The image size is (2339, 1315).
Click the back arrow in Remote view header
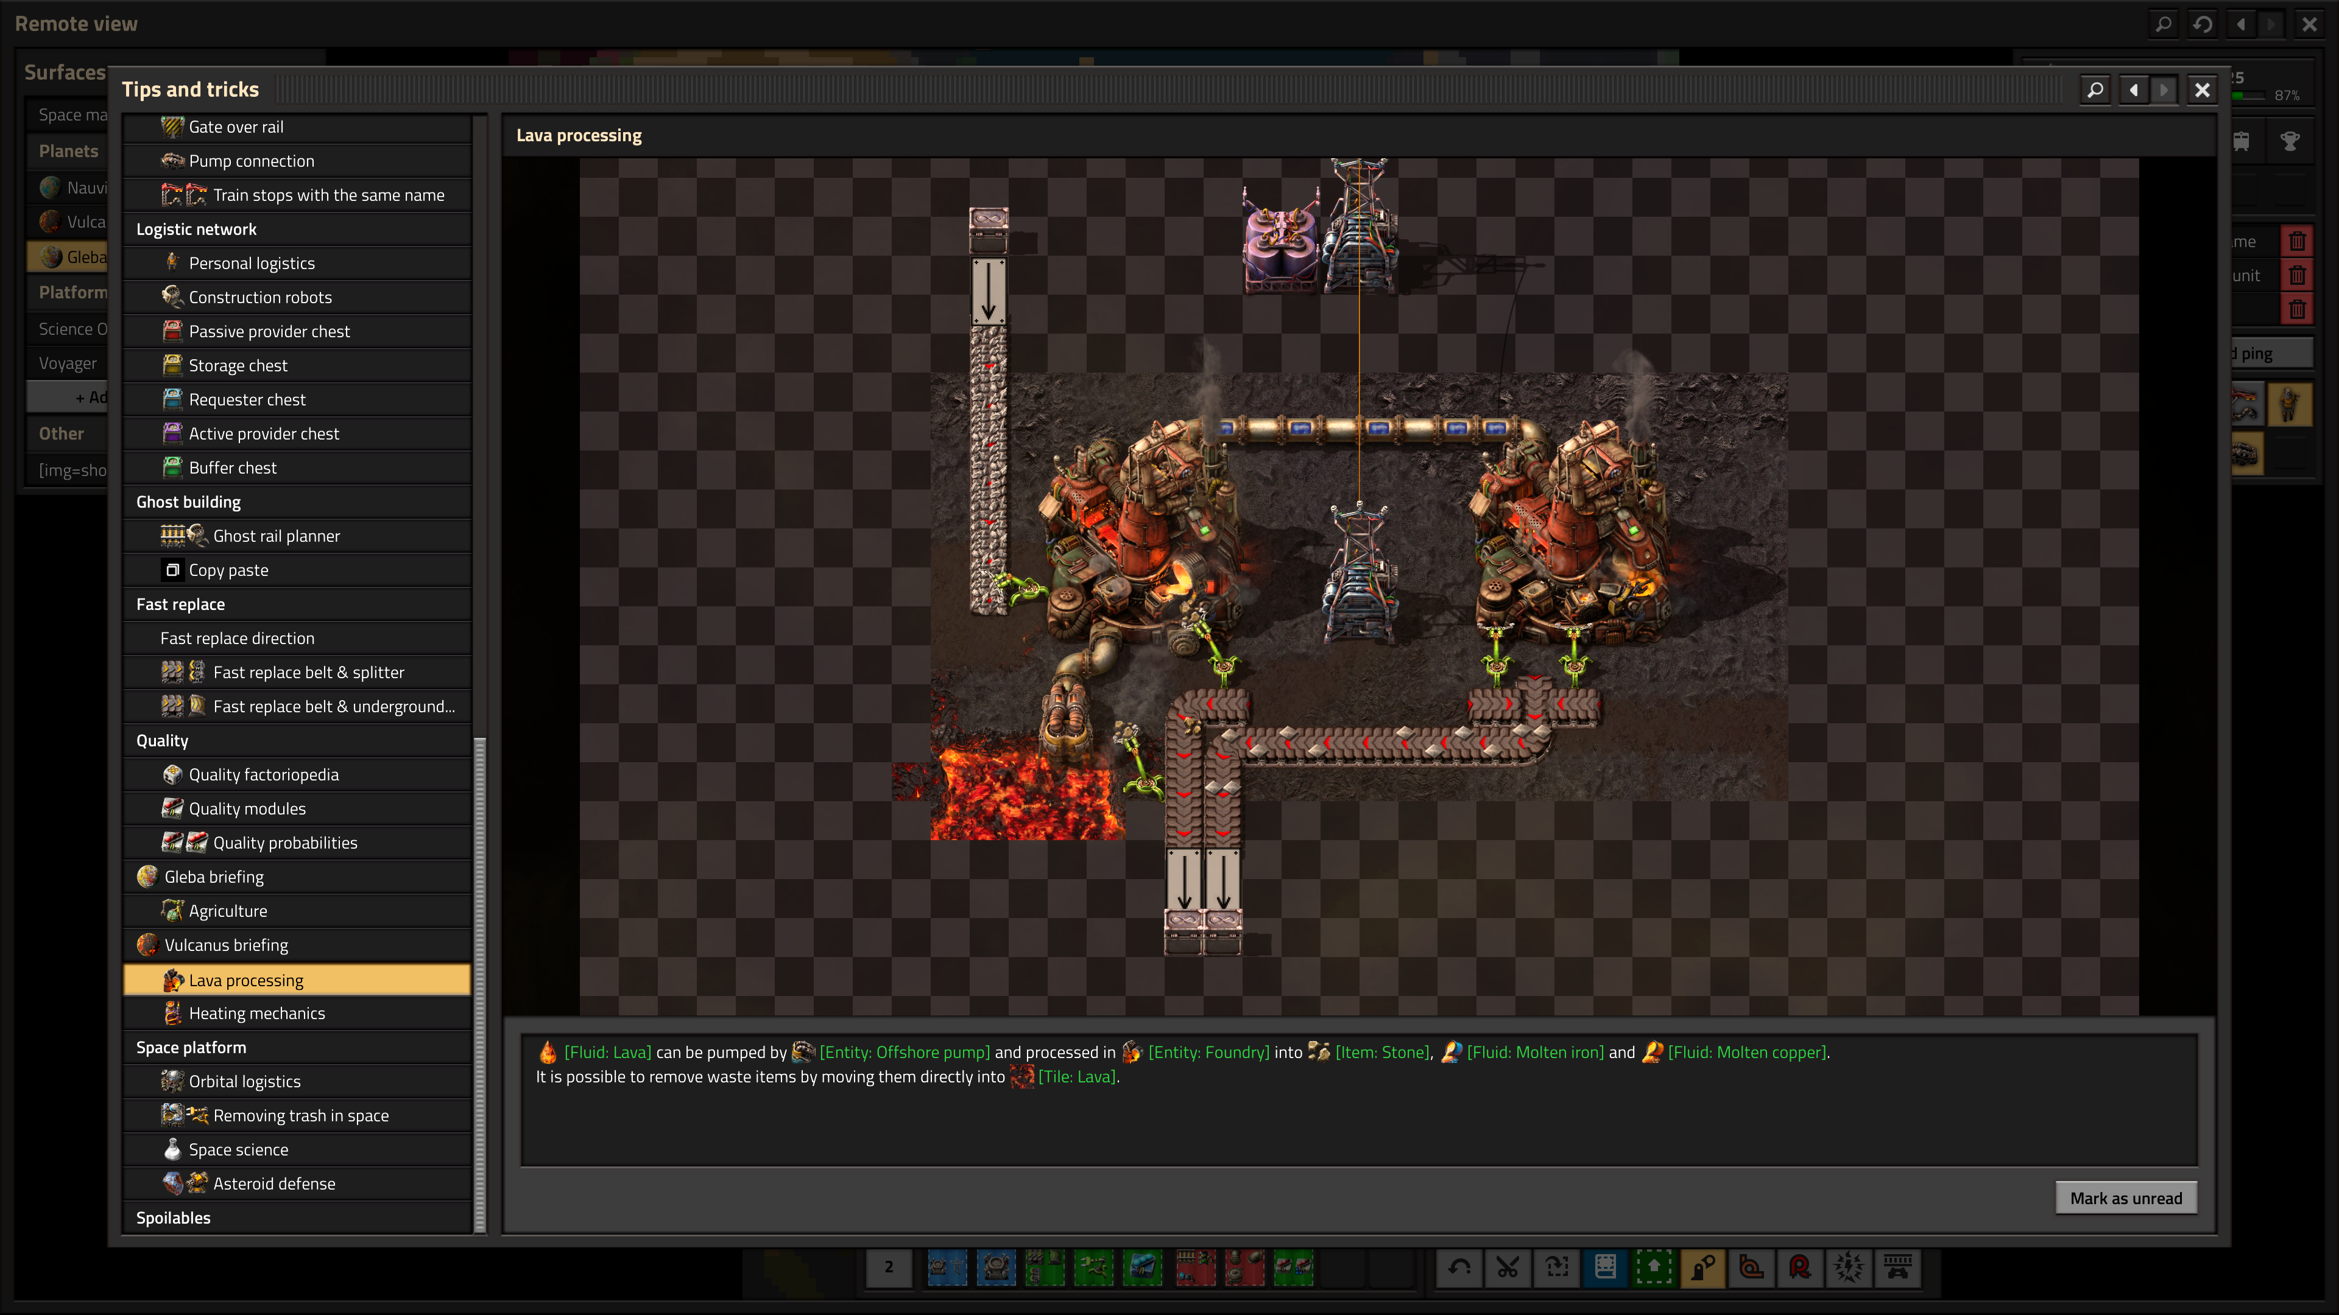2241,24
